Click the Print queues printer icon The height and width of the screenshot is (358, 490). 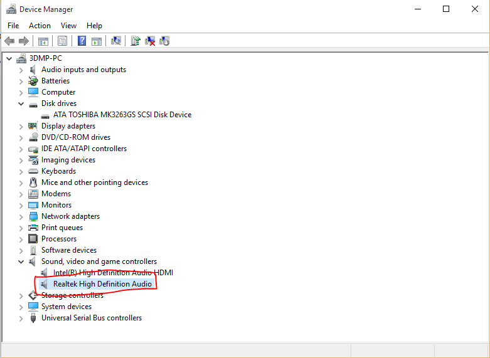click(x=33, y=228)
